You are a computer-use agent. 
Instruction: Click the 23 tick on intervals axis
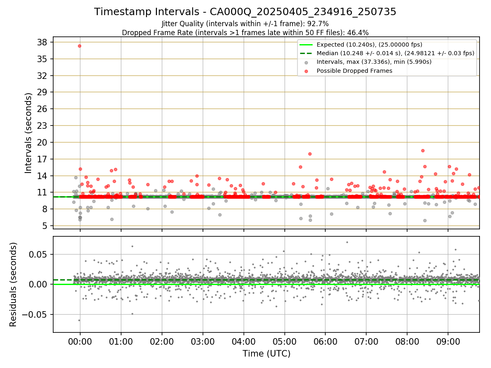pos(43,126)
